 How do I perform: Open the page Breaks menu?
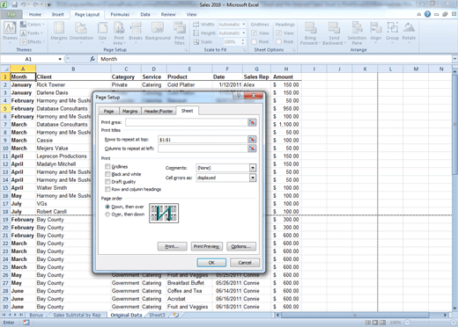coord(136,32)
